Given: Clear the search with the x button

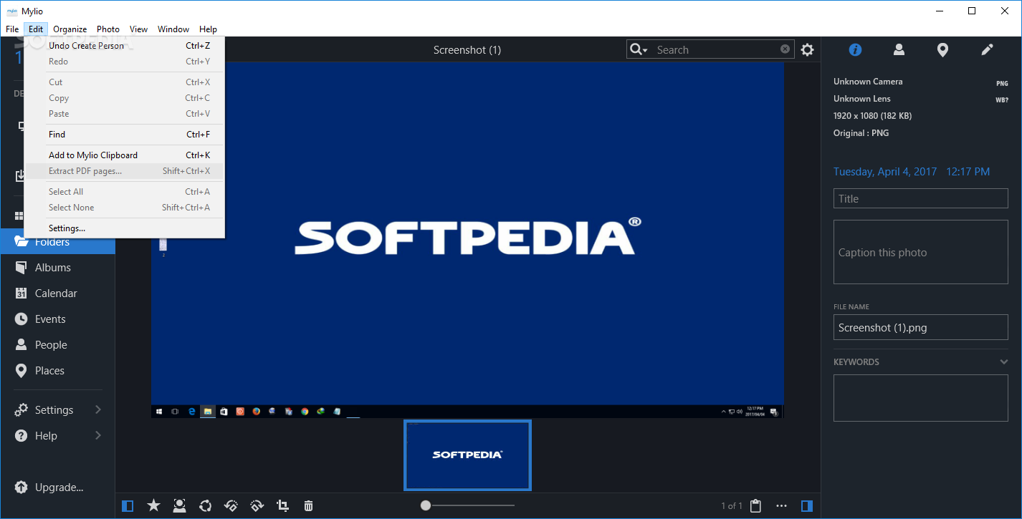Looking at the screenshot, I should pos(785,49).
